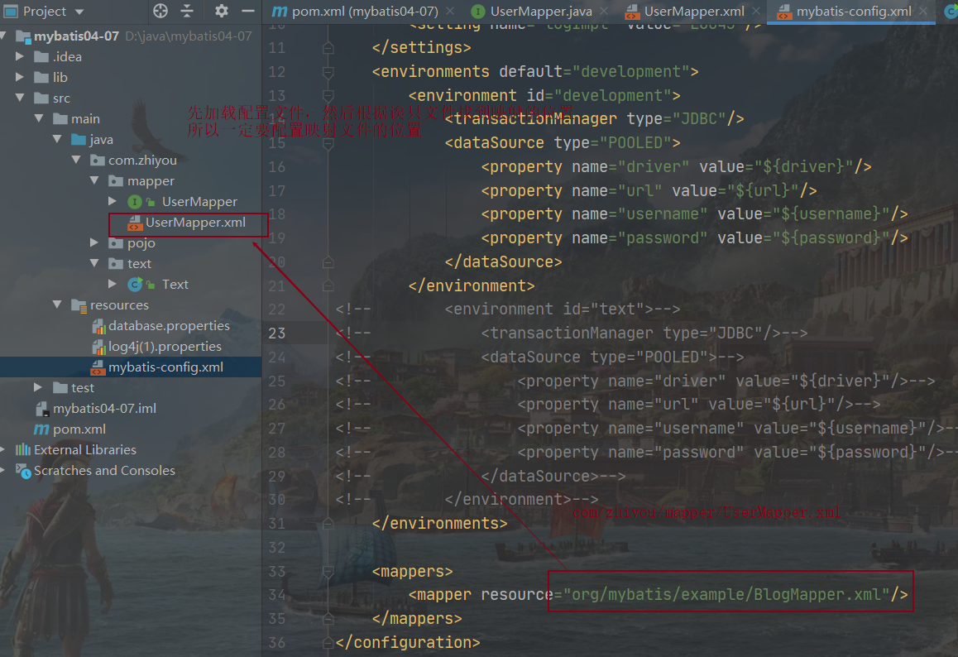This screenshot has height=657, width=958.
Task: Collapse the mybatis04-07 project root
Action: point(3,36)
